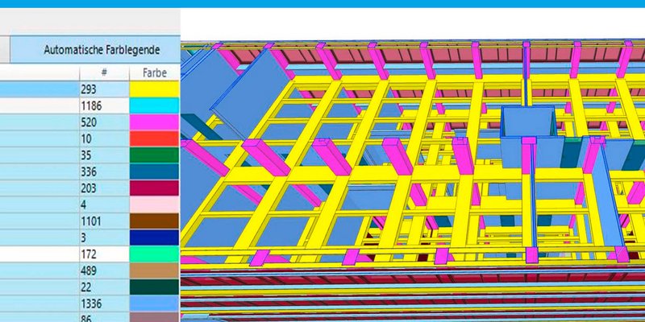Open the red swatch in row 10
645x322 pixels.
pyautogui.click(x=154, y=138)
